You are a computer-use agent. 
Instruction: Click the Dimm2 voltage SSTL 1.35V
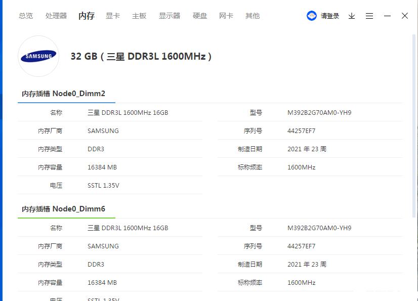point(103,185)
